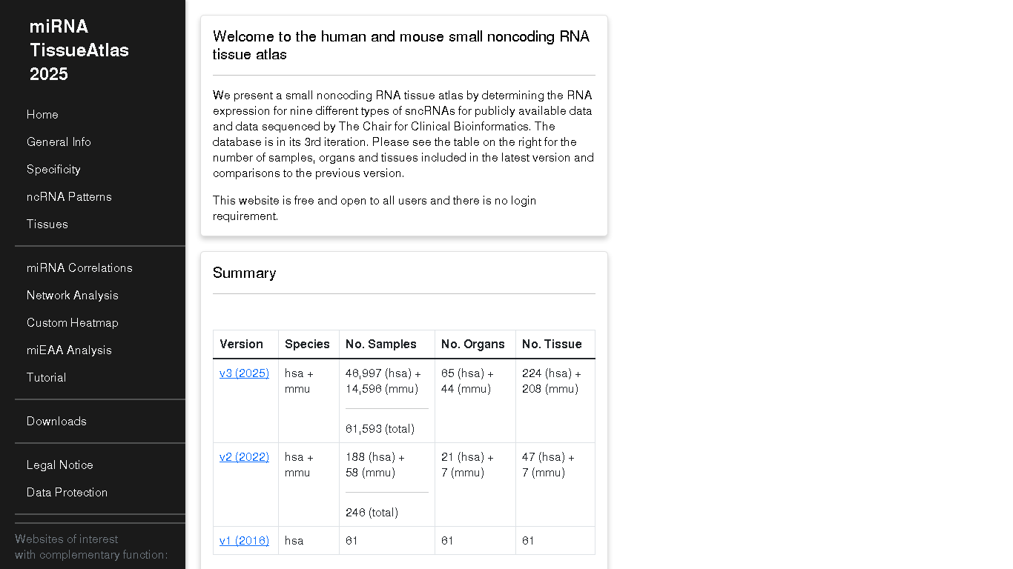Open the Legal Notice page

pos(60,465)
